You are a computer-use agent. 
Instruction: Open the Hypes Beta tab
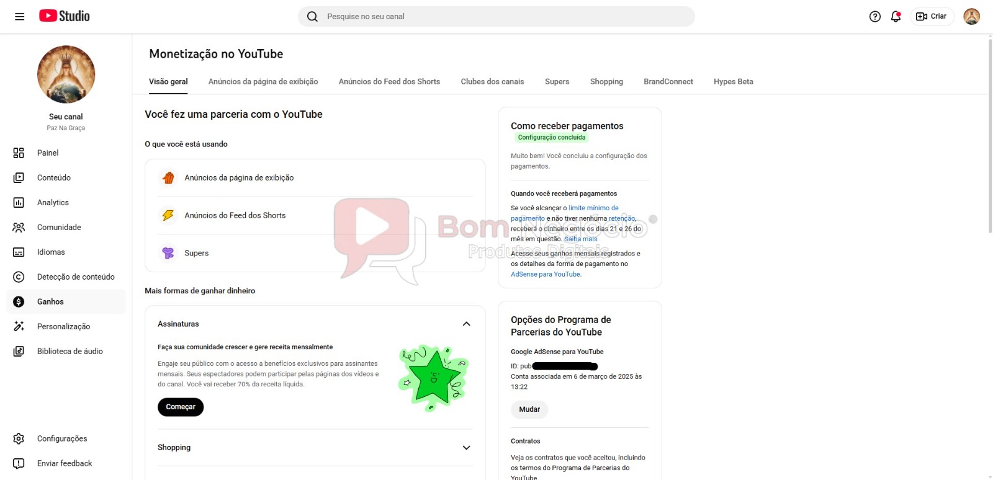[733, 82]
